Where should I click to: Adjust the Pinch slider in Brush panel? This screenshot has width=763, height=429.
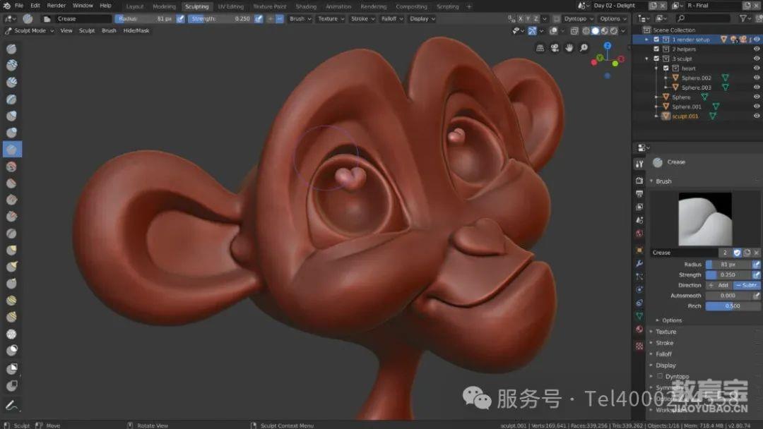[x=733, y=306]
